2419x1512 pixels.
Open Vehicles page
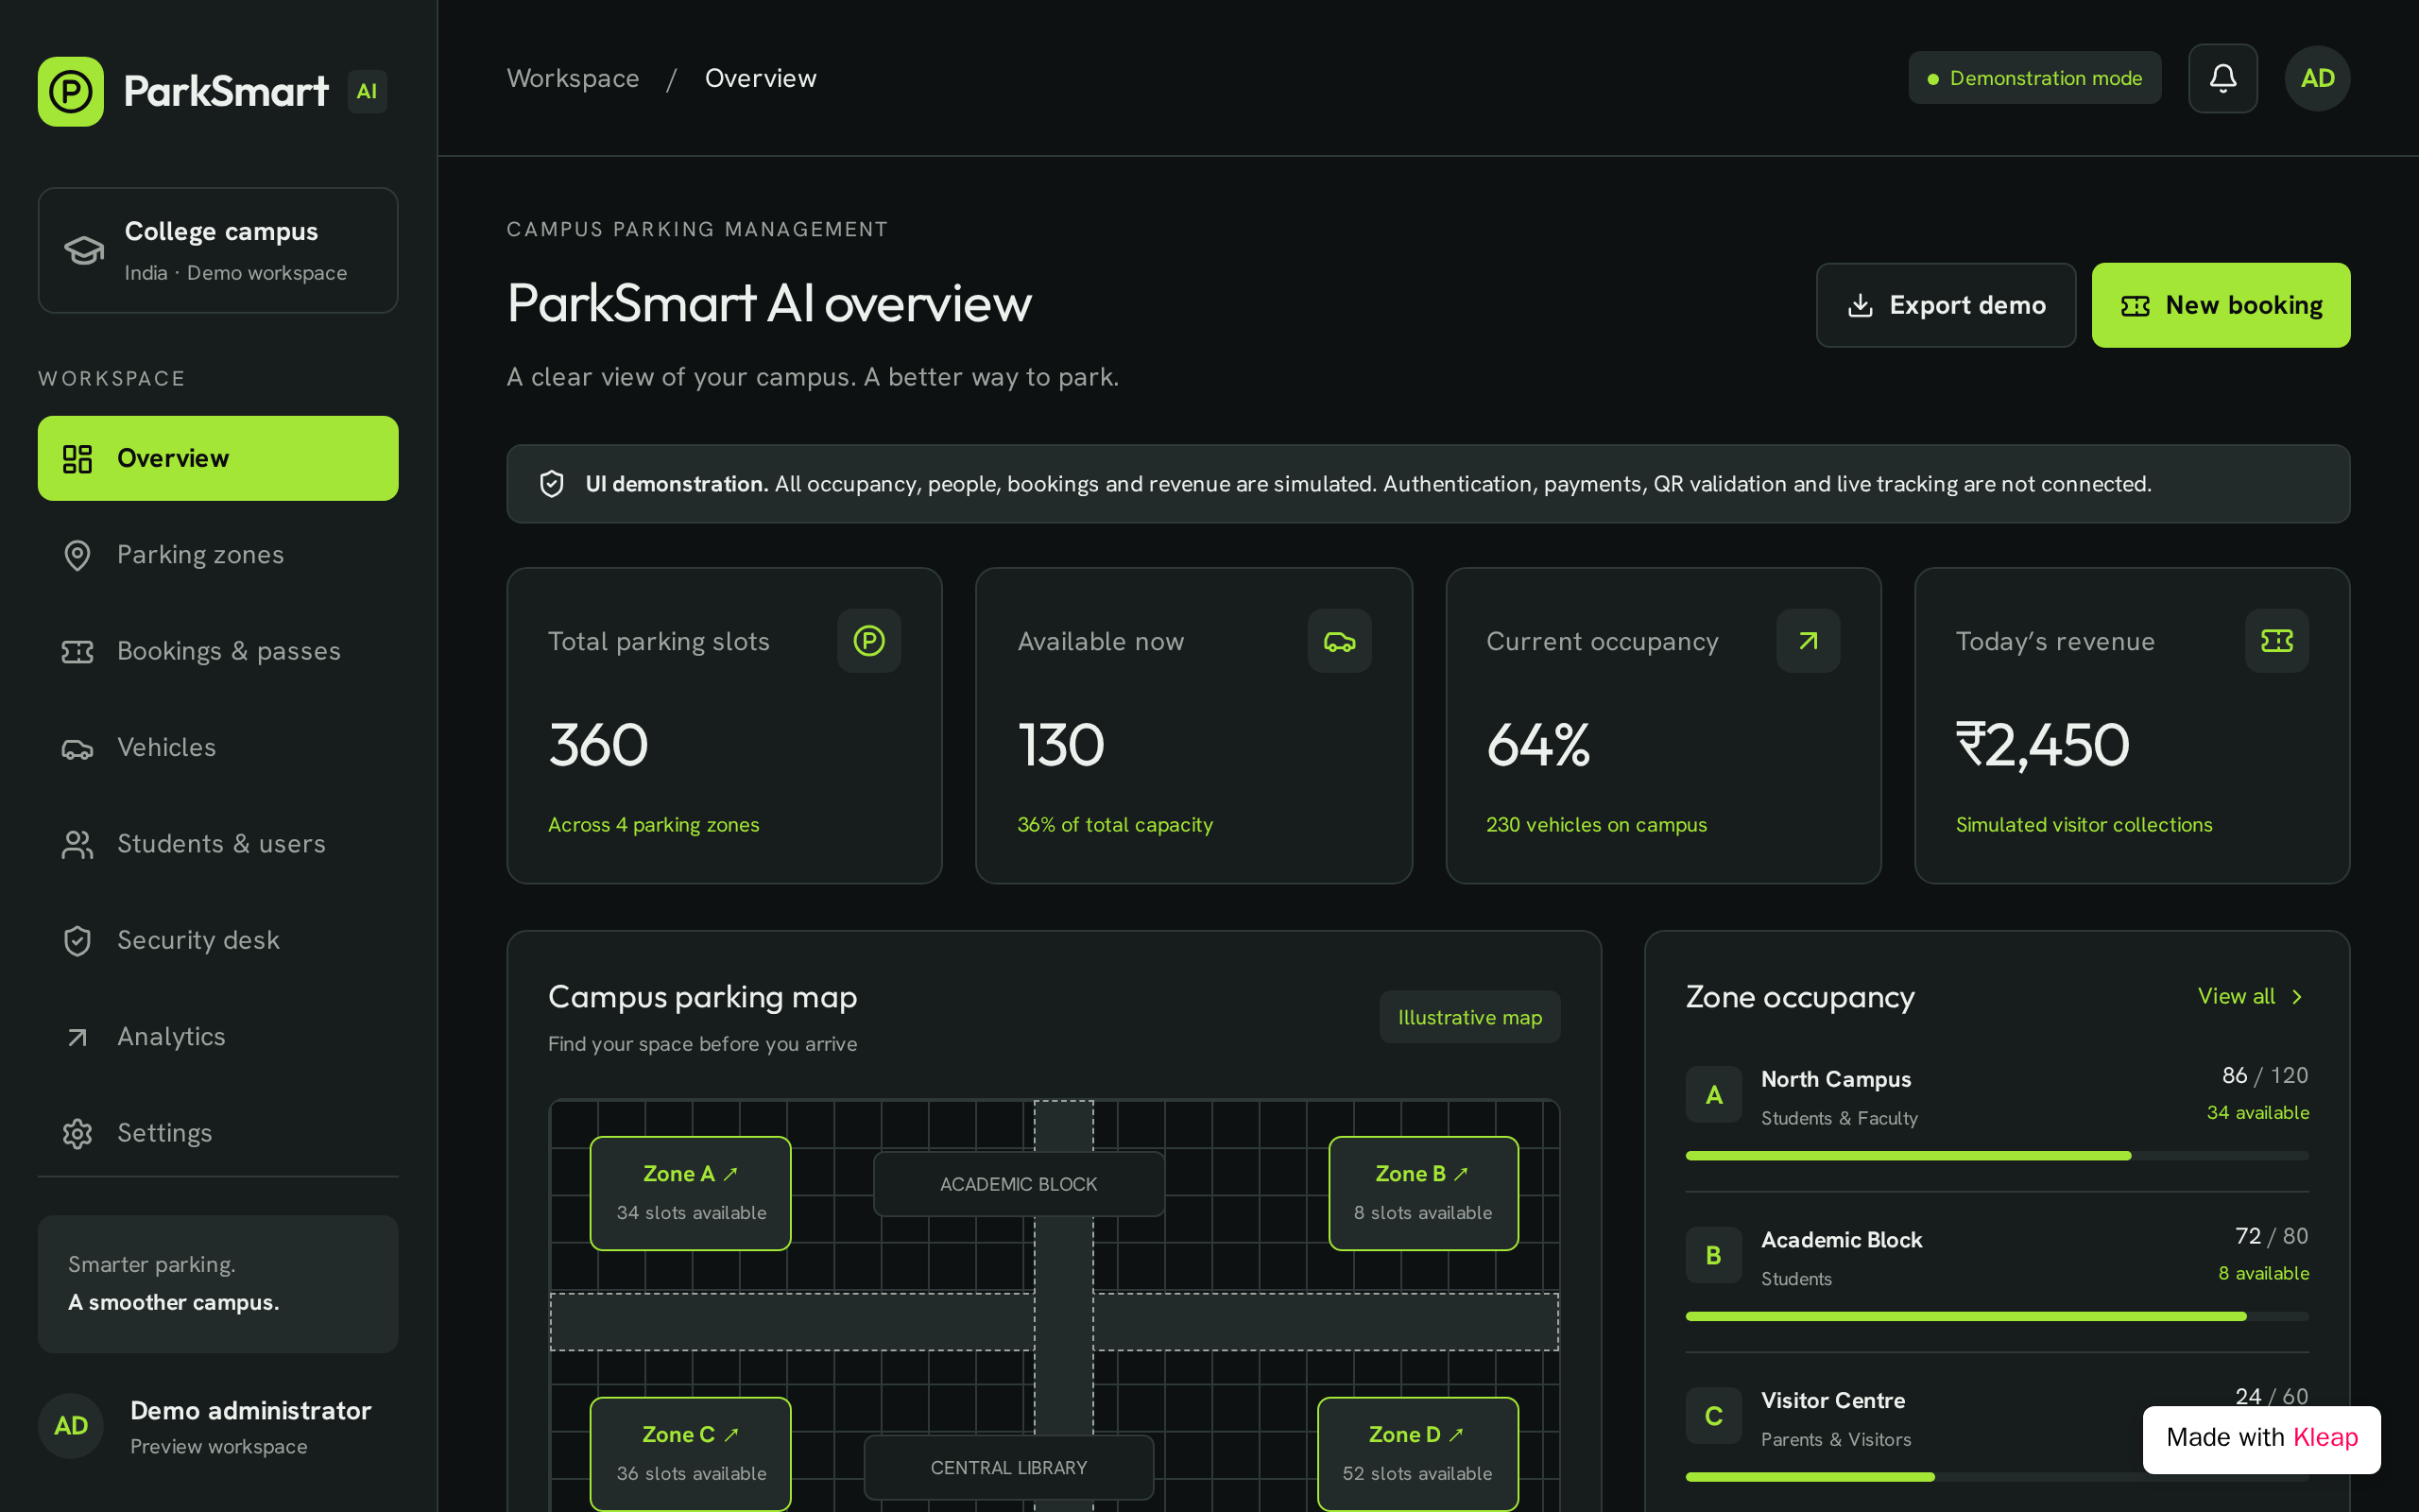coord(218,748)
